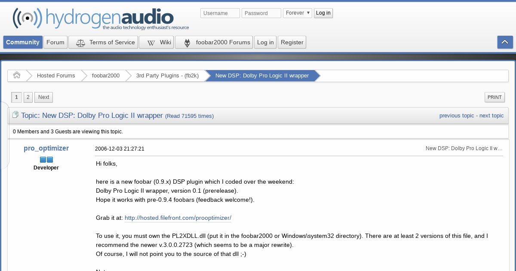This screenshot has width=516, height=271.
Task: Click the 'Read 71595 times' text
Action: [189, 116]
